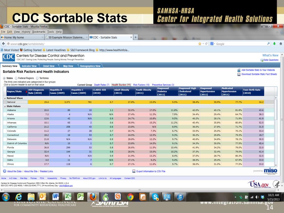Select the Territories radio button
The width and height of the screenshot is (284, 213).
pos(37,78)
